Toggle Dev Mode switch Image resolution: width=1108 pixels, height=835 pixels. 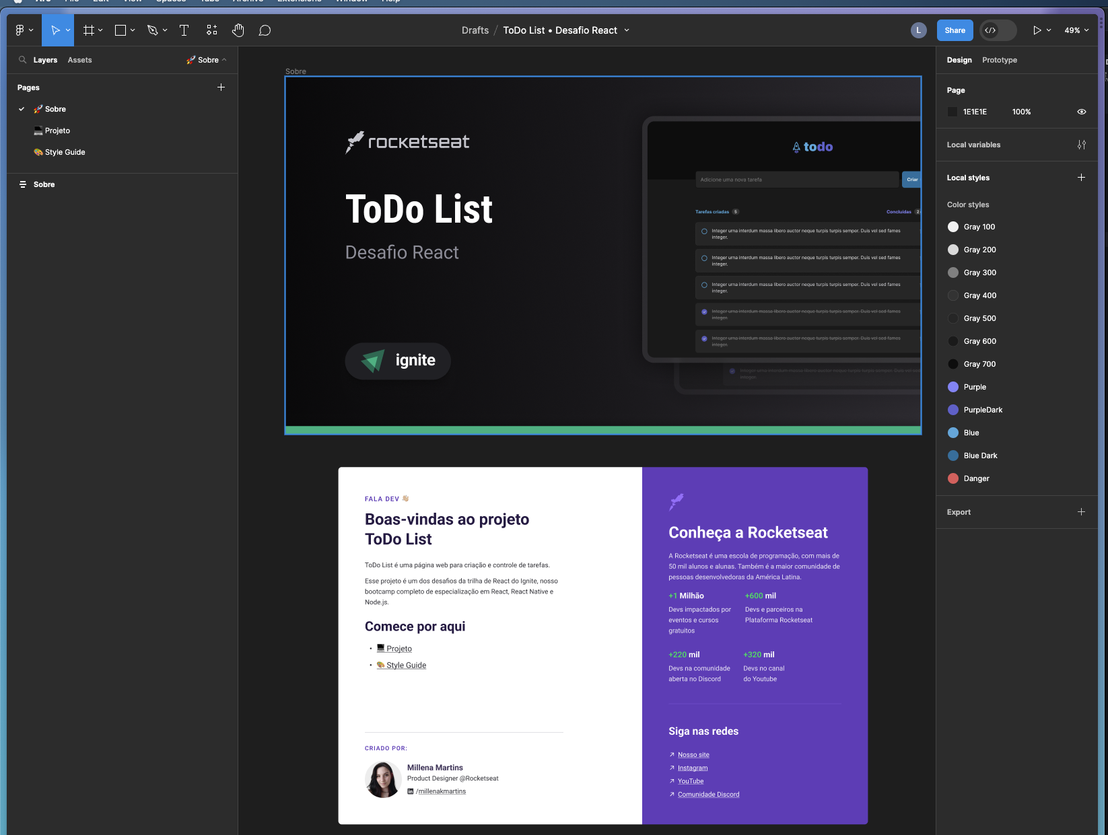[998, 30]
